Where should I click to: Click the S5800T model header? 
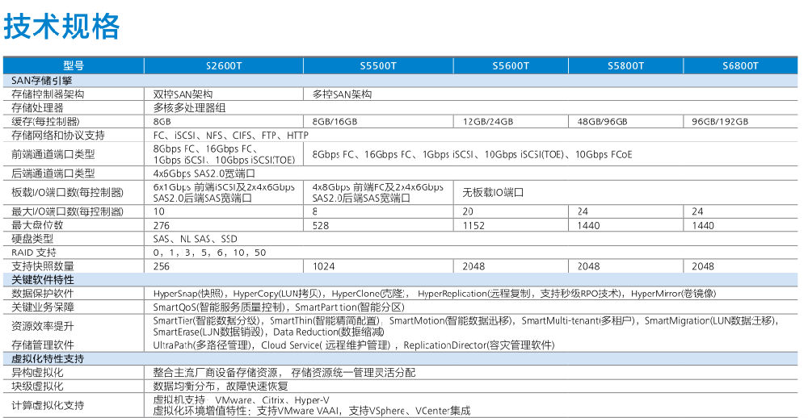pyautogui.click(x=625, y=66)
